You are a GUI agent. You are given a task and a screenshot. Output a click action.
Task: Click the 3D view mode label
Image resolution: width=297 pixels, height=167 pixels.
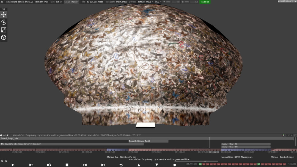tap(3, 9)
